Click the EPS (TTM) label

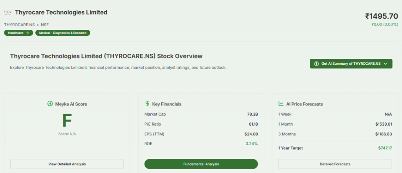coord(154,134)
